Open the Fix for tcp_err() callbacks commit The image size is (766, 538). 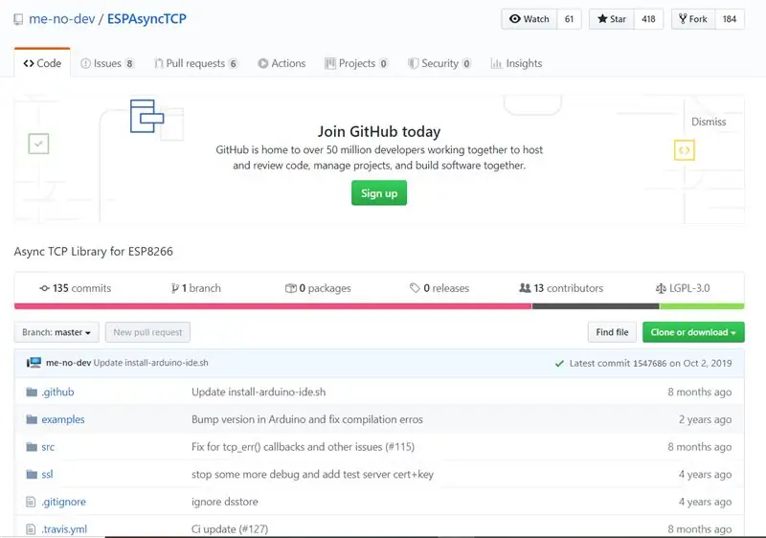coord(303,447)
